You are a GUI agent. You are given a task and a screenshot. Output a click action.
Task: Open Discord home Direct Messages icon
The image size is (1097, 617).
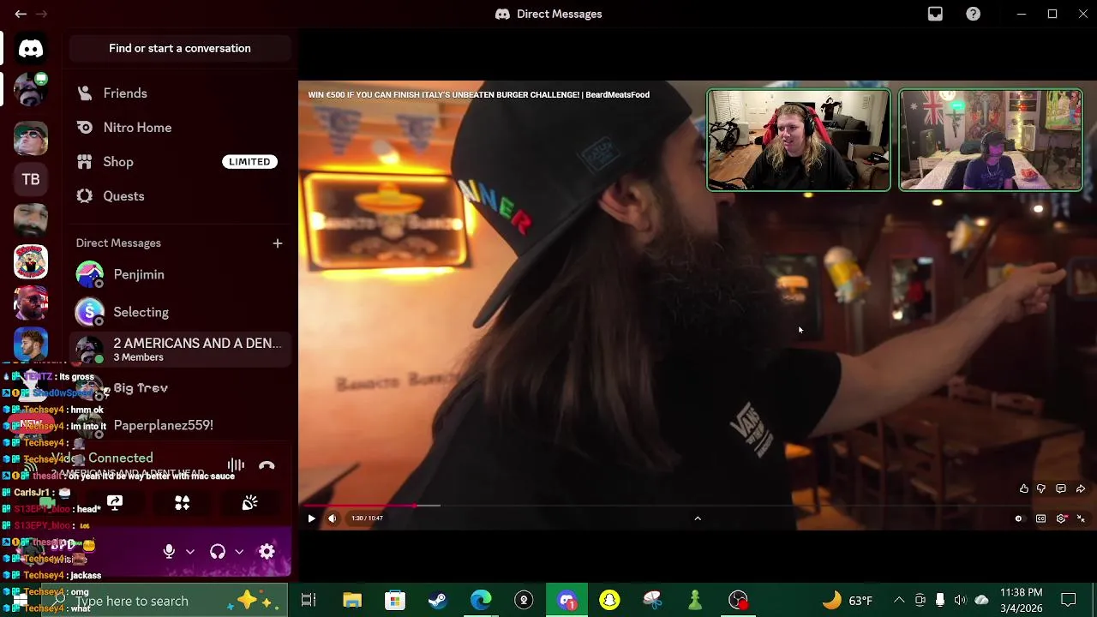[x=31, y=49]
